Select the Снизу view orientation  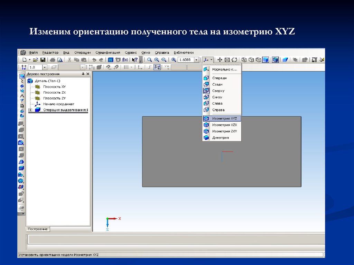coord(222,97)
